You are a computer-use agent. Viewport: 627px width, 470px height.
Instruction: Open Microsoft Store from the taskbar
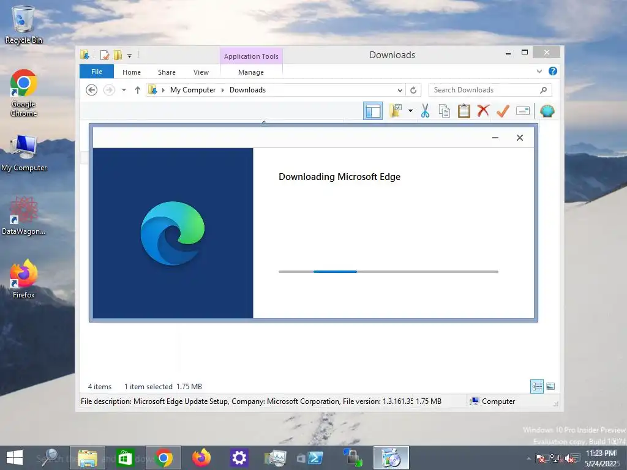[125, 458]
